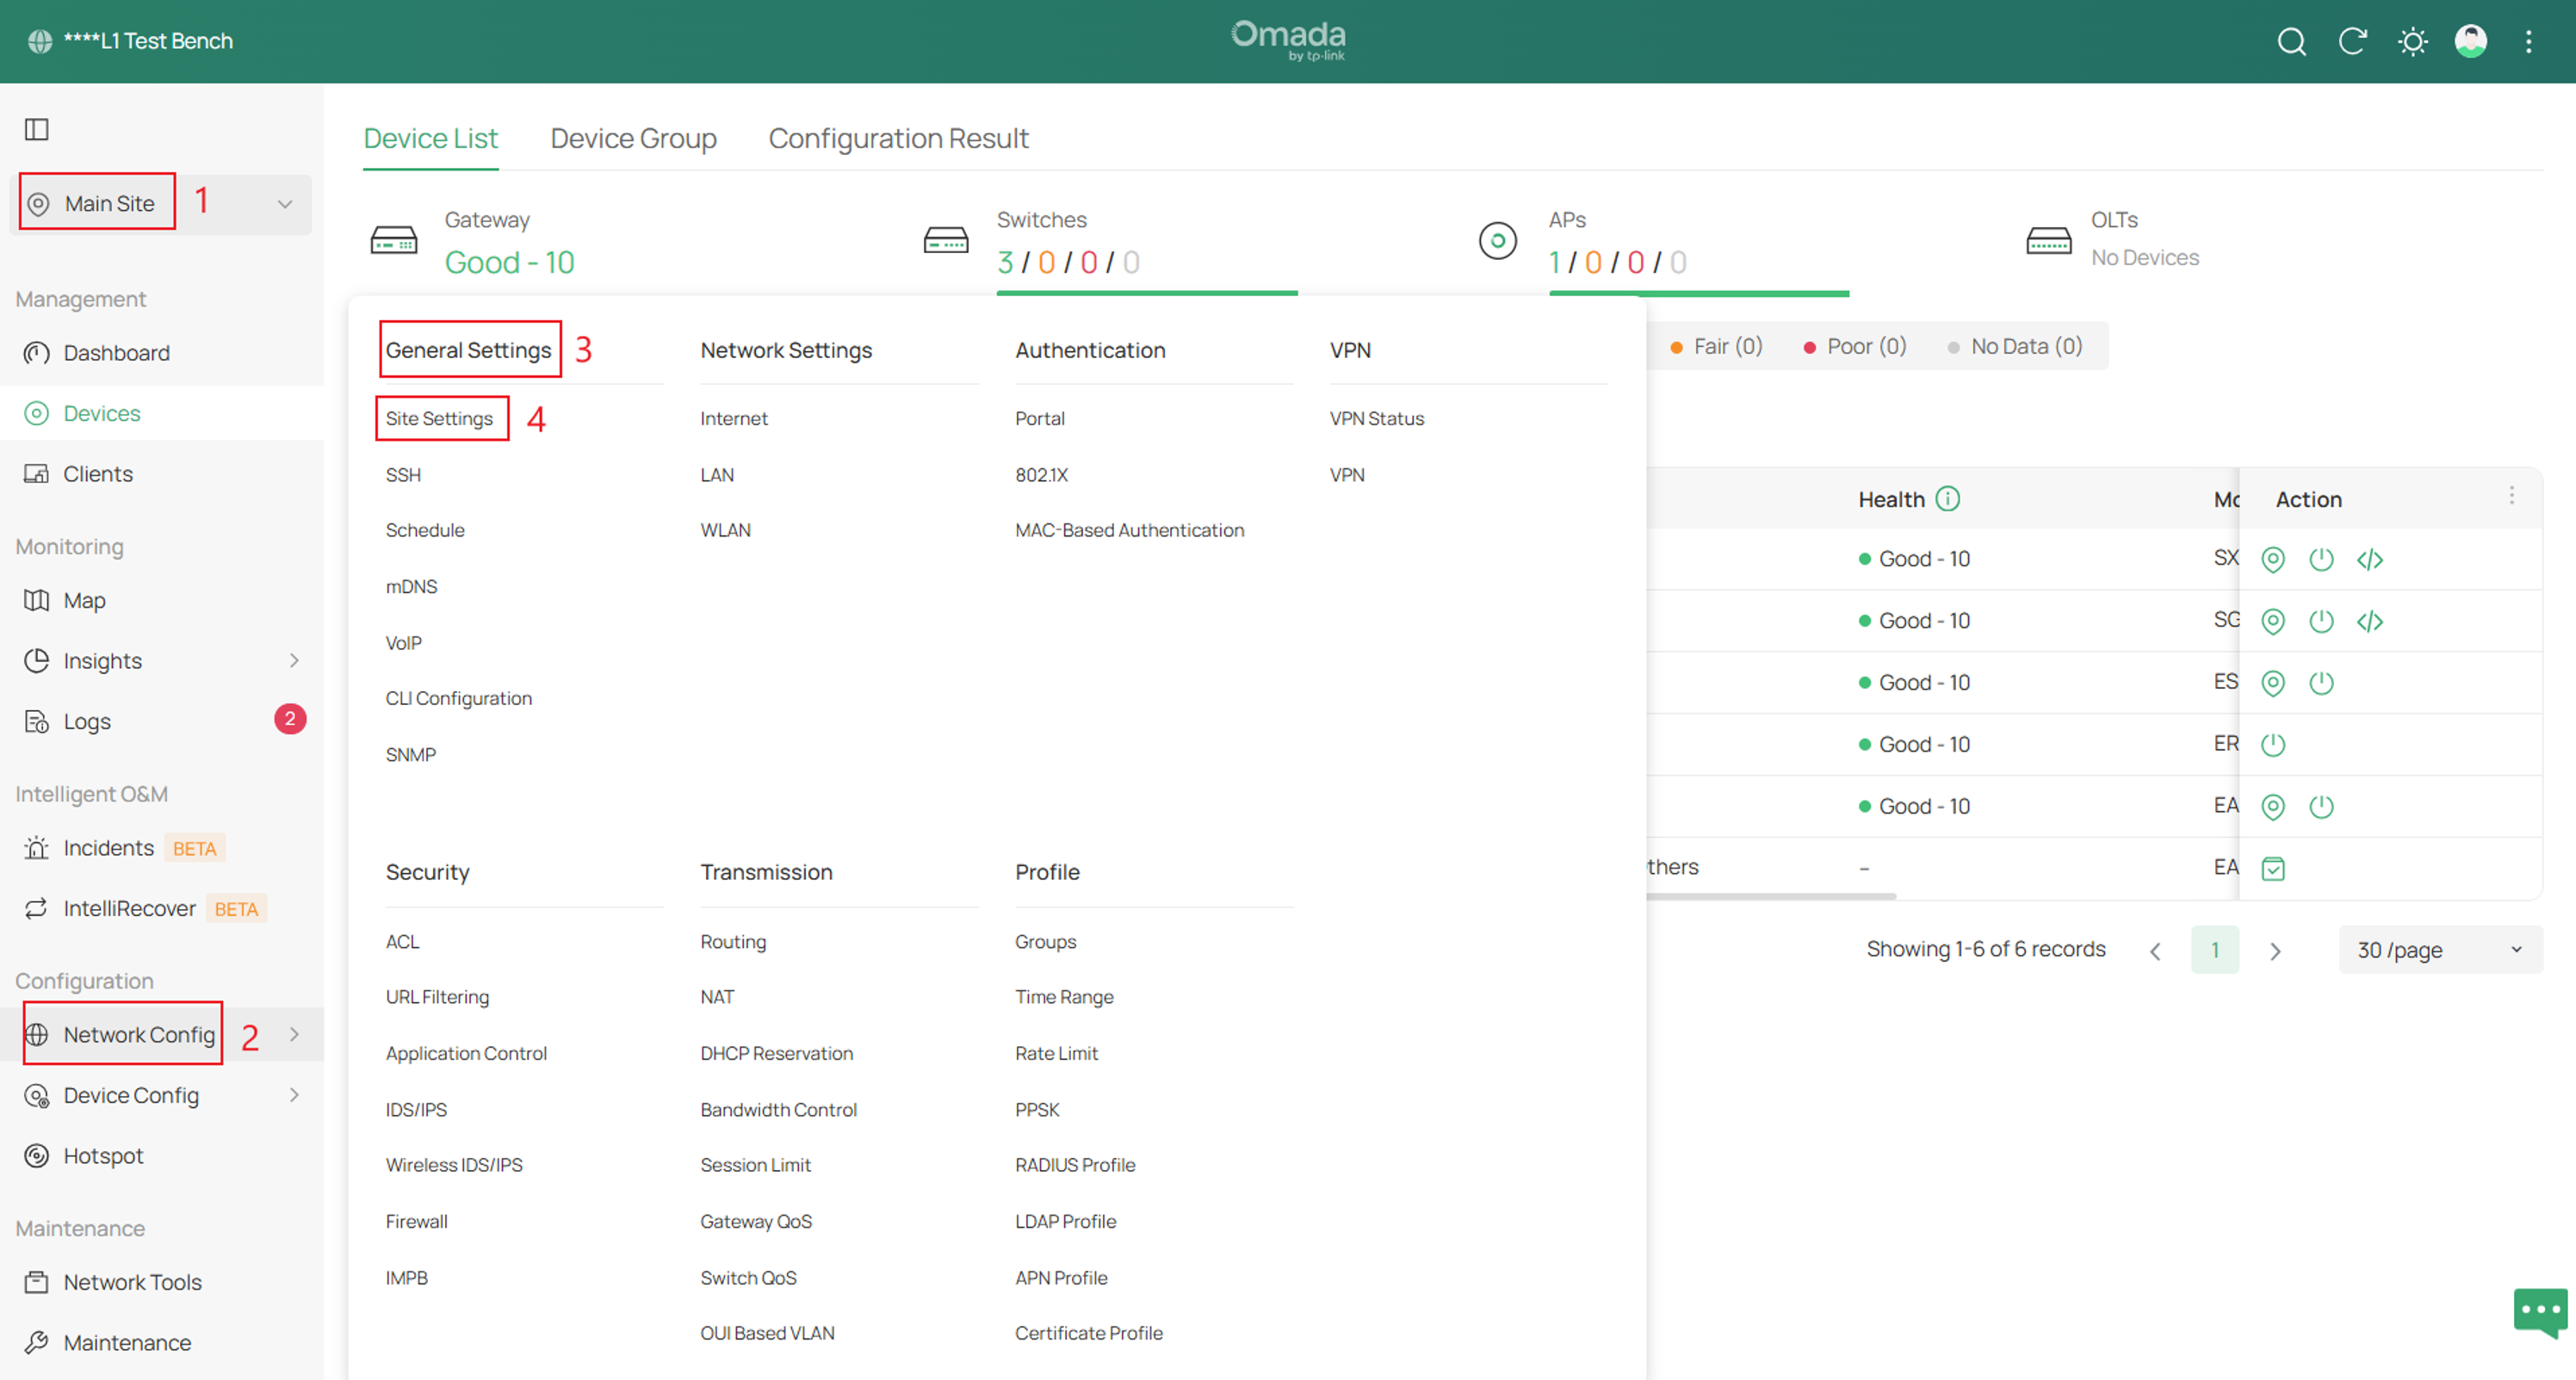
Task: Select page 1 in pagination
Action: [2214, 950]
